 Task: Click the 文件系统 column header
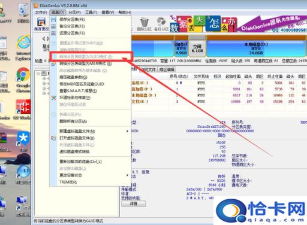pos(201,77)
